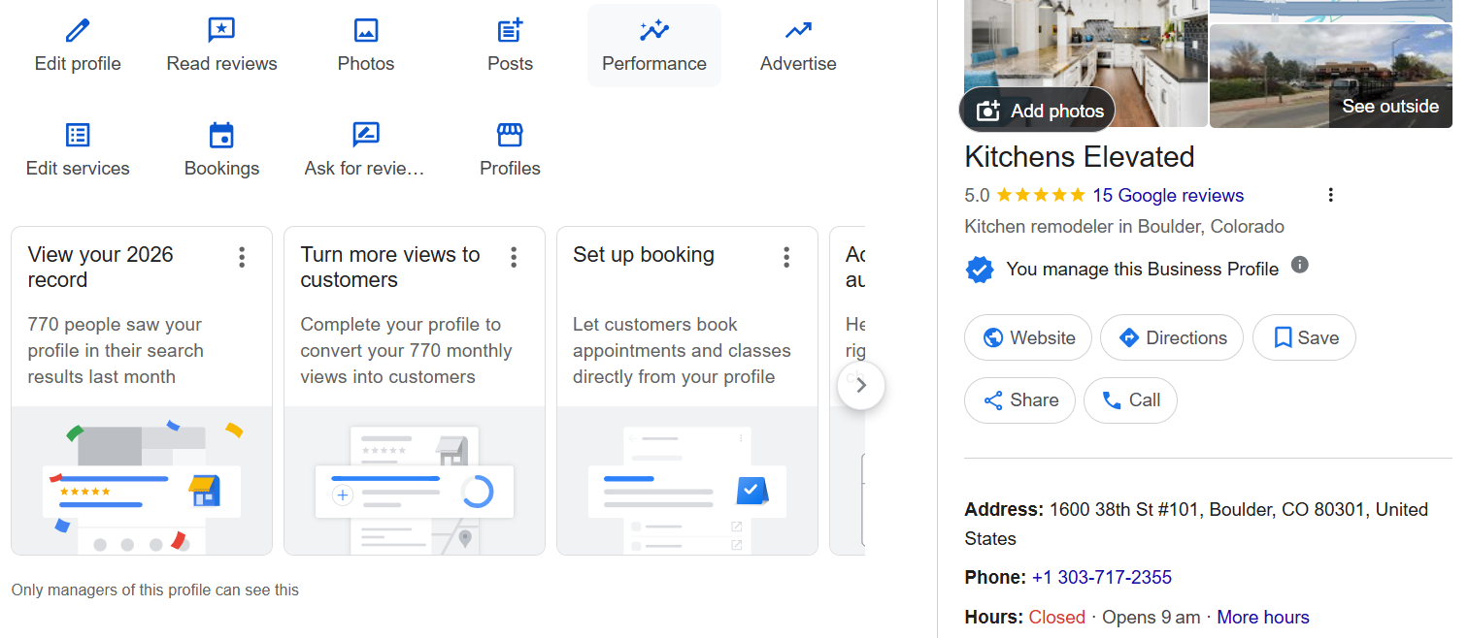Open the More hours link
Viewport: 1469px width, 638px height.
tap(1263, 617)
